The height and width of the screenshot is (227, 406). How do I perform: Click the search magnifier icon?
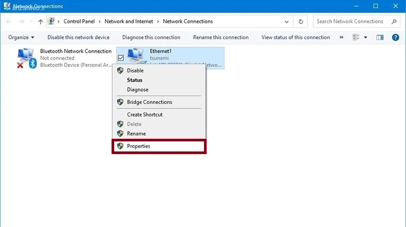(x=394, y=21)
